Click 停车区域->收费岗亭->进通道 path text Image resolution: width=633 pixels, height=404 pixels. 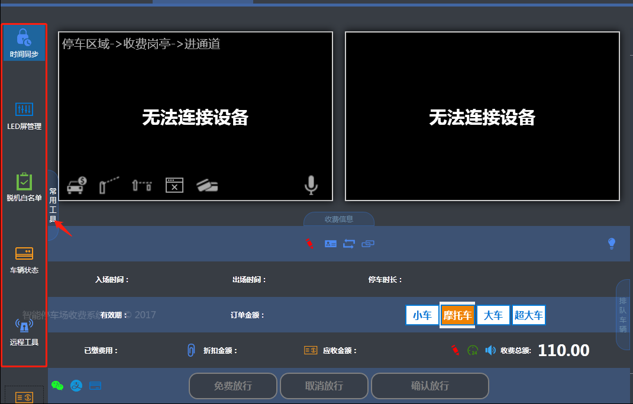tap(141, 44)
